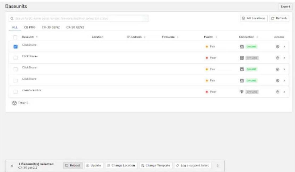Image resolution: width=295 pixels, height=172 pixels.
Task: Open the three-dot more options menu
Action: coord(218,166)
